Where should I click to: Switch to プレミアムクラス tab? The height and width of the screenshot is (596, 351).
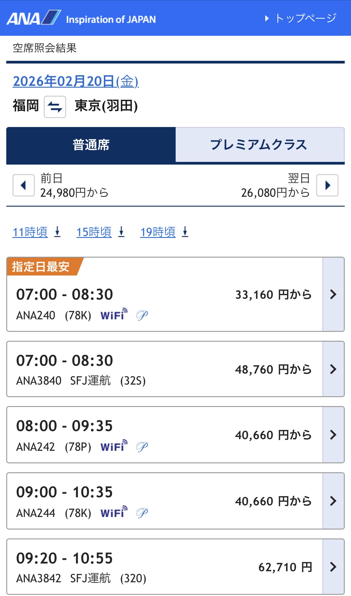tap(259, 145)
